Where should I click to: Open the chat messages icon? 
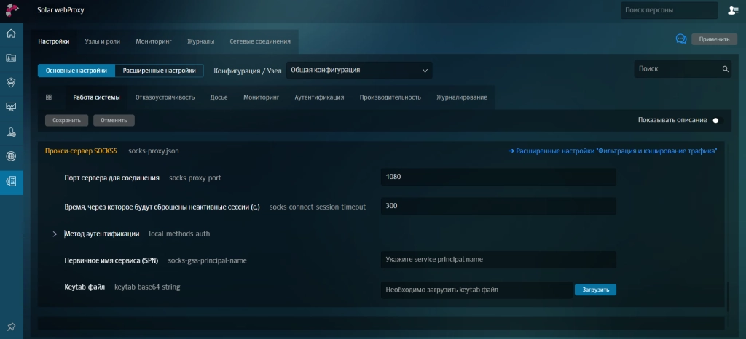click(x=681, y=39)
